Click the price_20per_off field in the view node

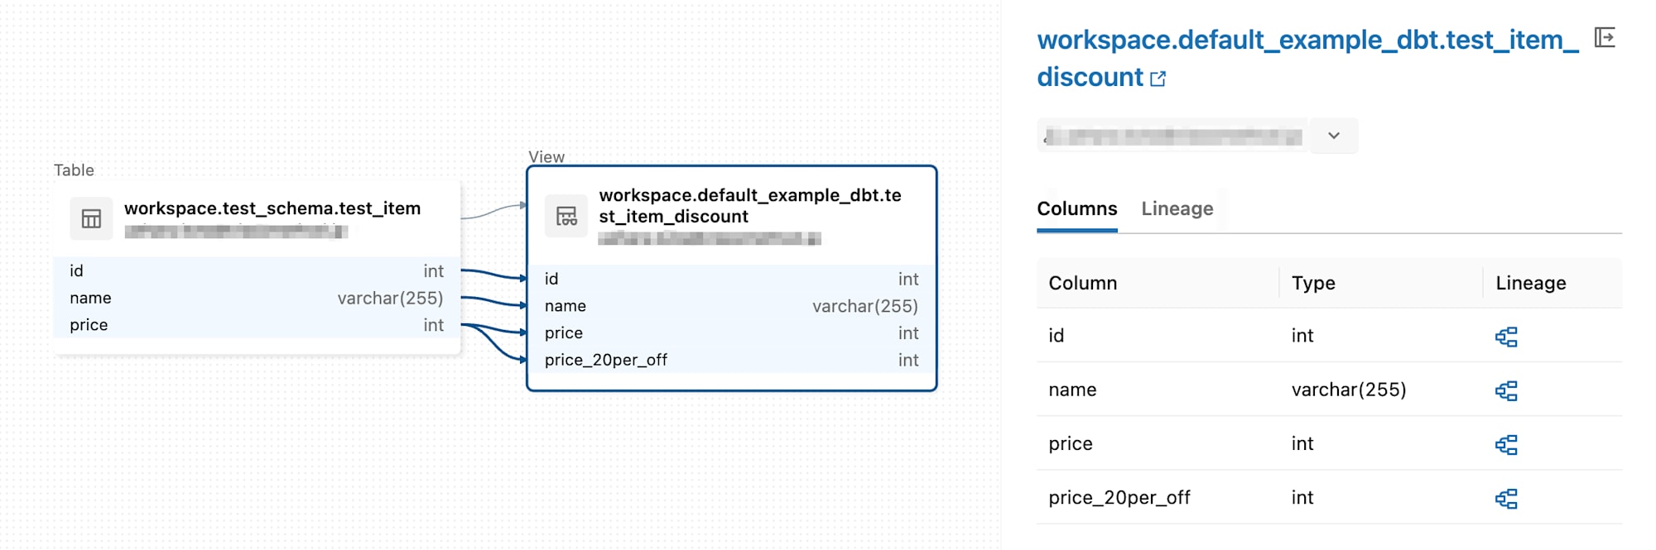click(606, 360)
